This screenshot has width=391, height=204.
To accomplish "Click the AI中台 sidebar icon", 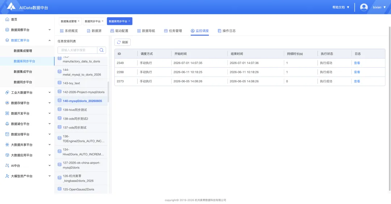I will [x=7, y=165].
